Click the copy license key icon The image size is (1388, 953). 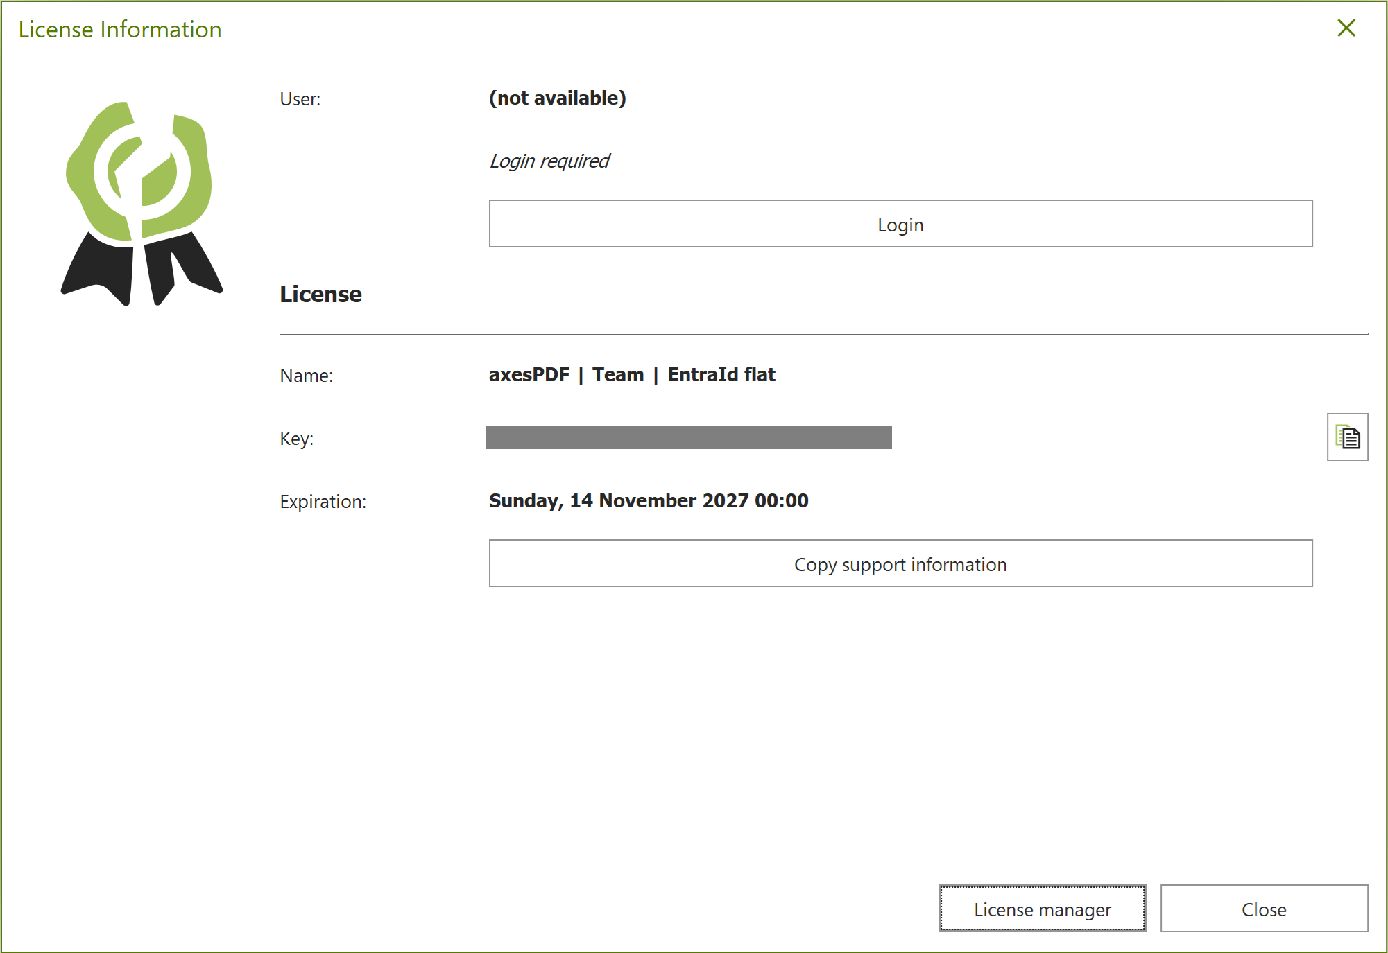1347,437
